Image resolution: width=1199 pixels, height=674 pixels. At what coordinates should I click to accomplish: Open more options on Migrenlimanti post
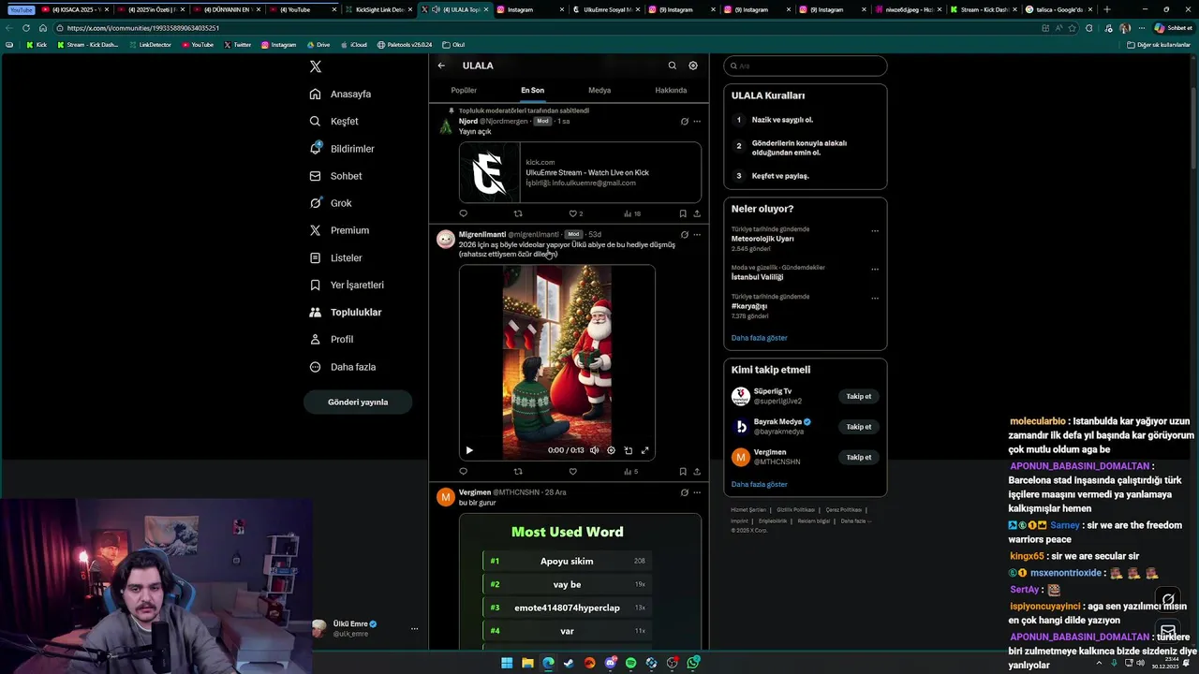tap(696, 234)
